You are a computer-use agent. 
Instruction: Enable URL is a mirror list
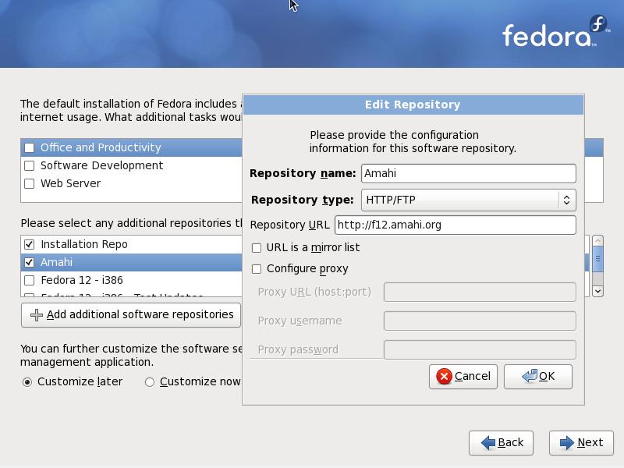click(257, 248)
